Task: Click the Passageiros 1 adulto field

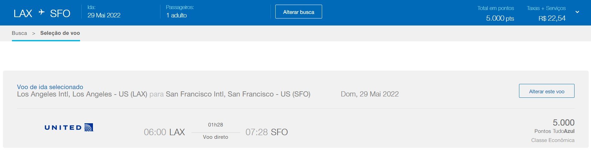Action: [x=177, y=15]
